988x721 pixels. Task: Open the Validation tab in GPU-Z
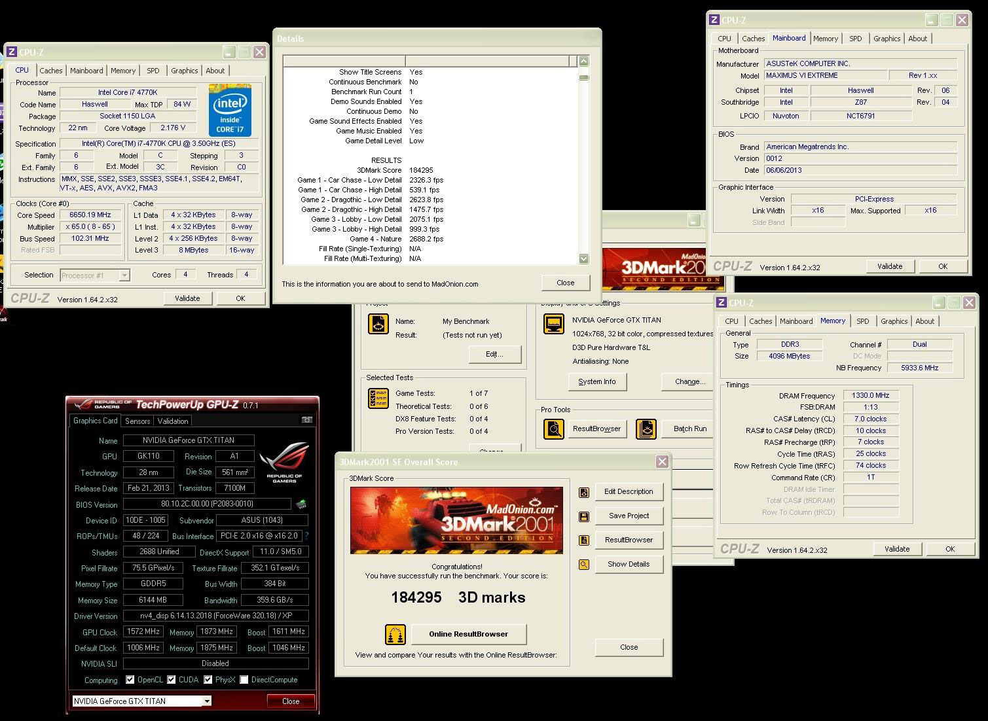tap(173, 421)
